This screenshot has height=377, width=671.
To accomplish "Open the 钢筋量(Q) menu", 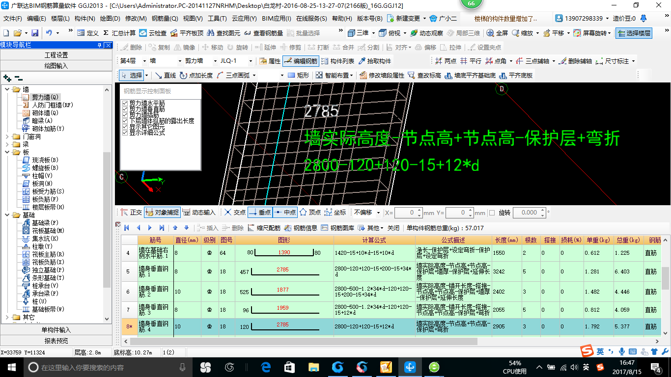I will (165, 19).
